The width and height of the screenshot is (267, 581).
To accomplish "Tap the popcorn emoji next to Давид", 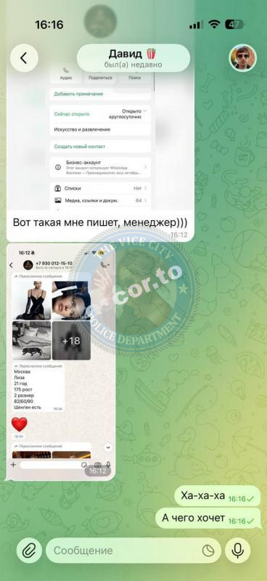I will (x=151, y=54).
